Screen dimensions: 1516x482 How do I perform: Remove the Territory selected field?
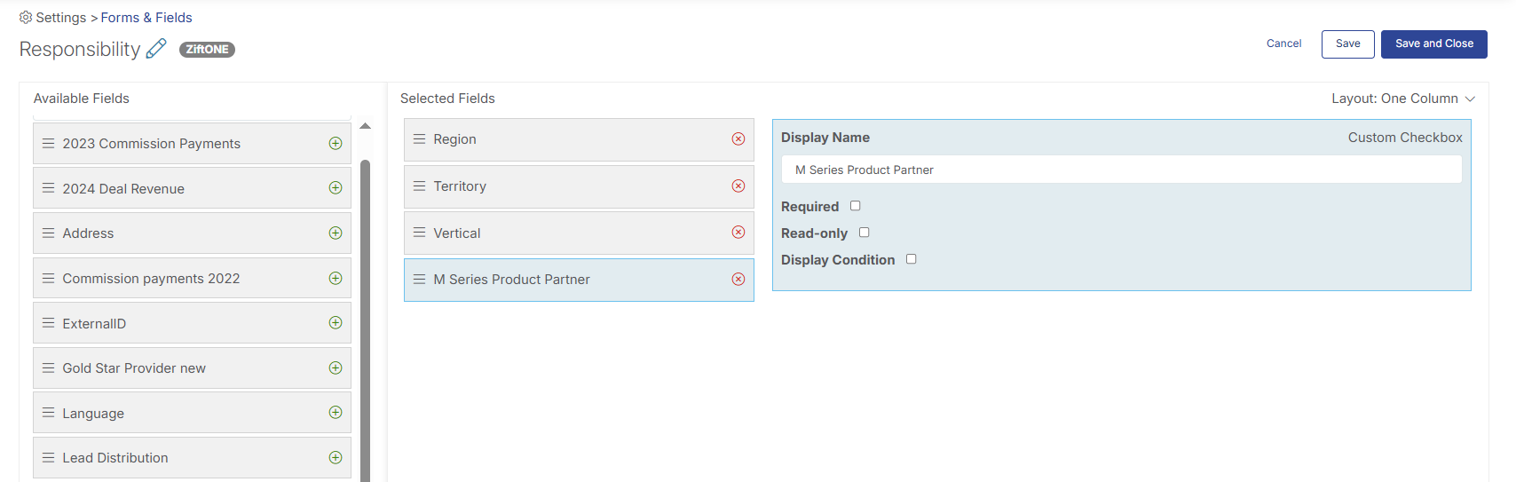pyautogui.click(x=738, y=186)
